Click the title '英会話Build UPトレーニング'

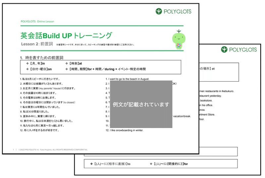click(66, 36)
